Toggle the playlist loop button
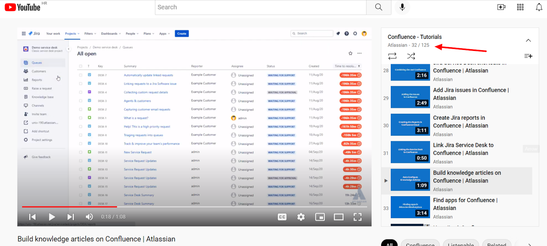This screenshot has height=246, width=547. pyautogui.click(x=392, y=56)
